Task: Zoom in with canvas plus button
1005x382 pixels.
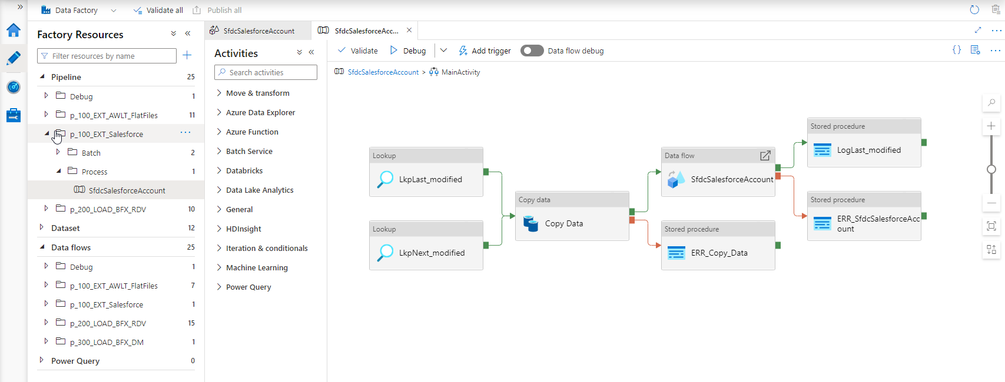Action: coord(991,126)
